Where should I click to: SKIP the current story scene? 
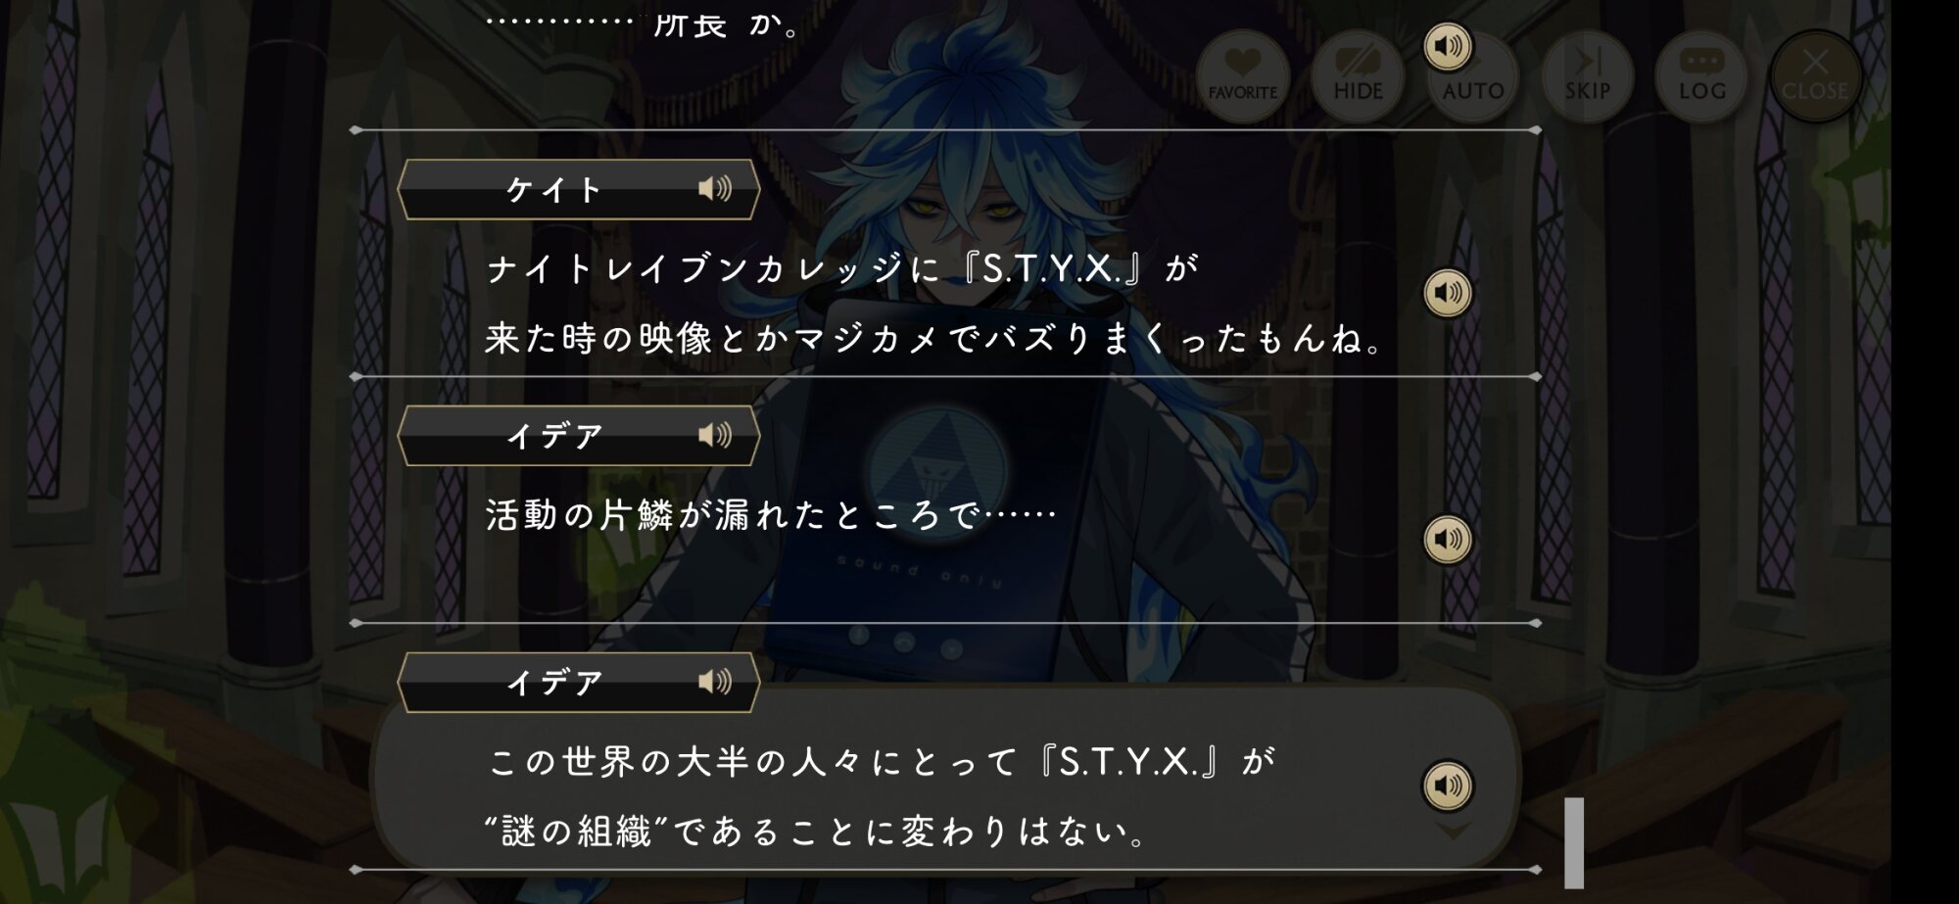pos(1587,76)
